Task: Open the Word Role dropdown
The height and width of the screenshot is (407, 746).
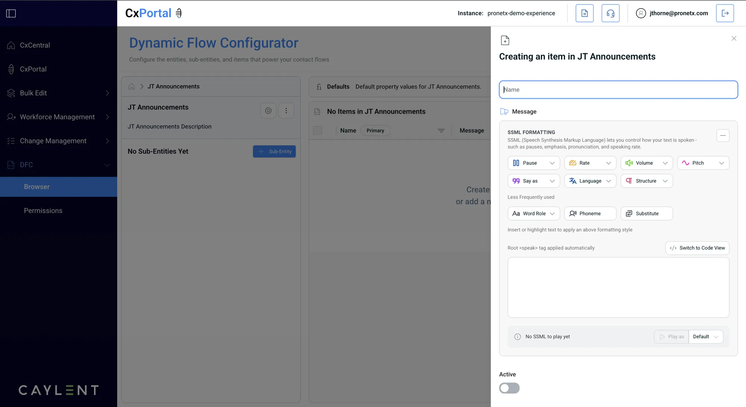Action: pyautogui.click(x=534, y=214)
